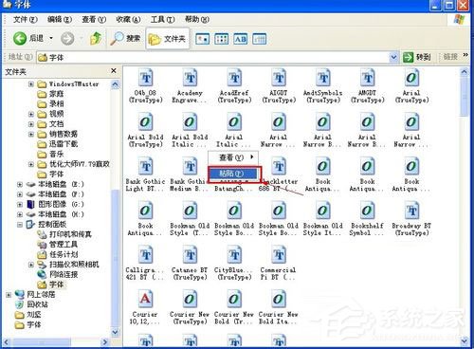Select 任务计划 in the tree
The height and width of the screenshot is (349, 474).
pos(58,254)
